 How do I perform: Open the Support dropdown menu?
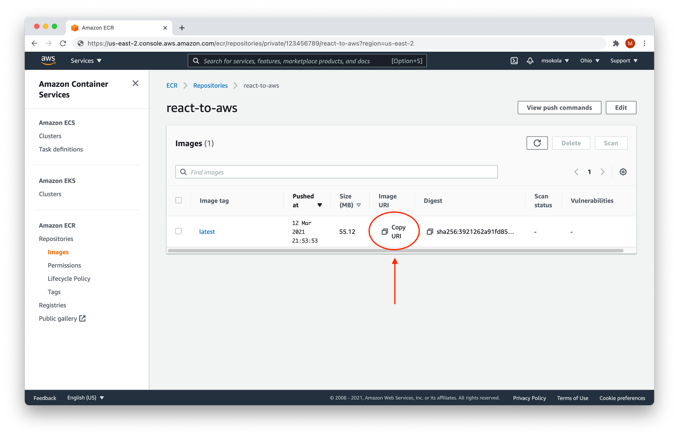click(624, 60)
